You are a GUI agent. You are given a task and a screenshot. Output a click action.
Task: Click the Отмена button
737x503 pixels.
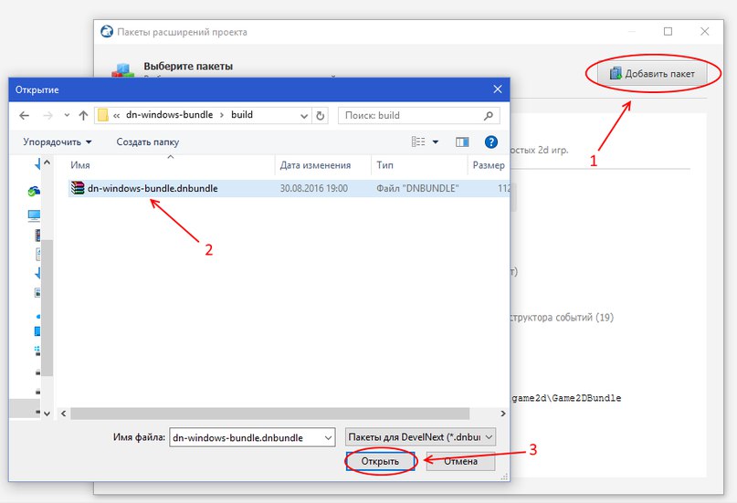point(460,461)
